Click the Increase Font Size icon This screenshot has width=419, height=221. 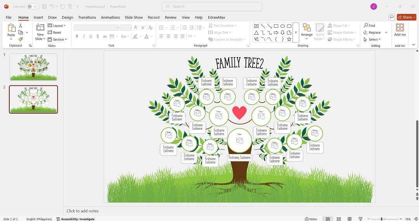(136, 27)
